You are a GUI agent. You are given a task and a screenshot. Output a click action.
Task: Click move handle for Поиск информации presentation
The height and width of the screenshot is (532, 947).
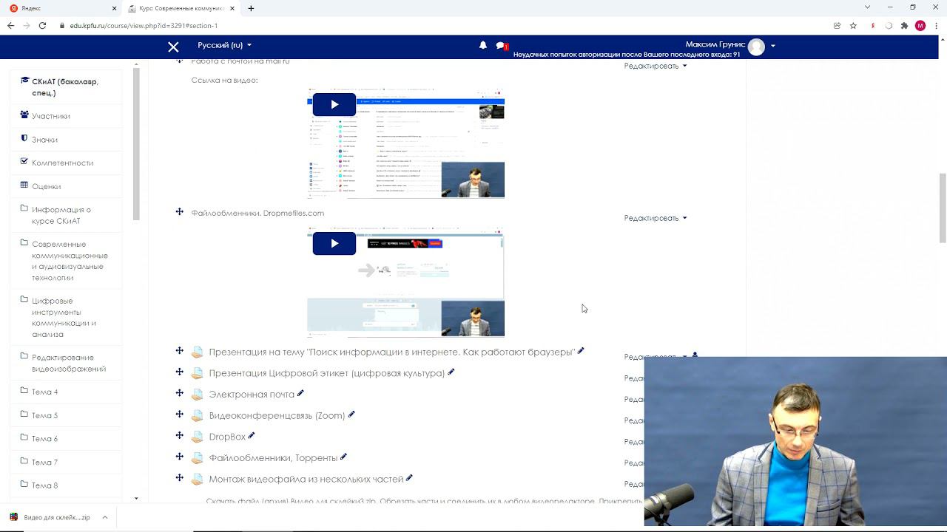click(180, 350)
